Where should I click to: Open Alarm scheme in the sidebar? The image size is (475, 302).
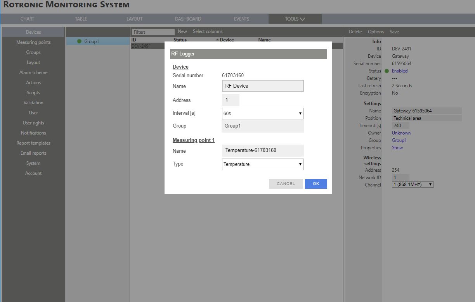[x=33, y=72]
